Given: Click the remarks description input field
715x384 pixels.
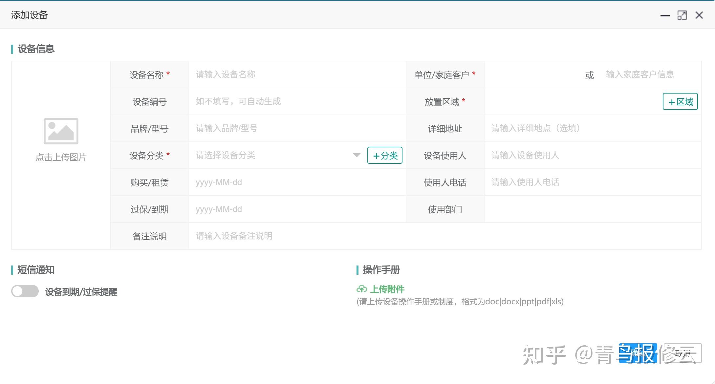Looking at the screenshot, I should (444, 236).
